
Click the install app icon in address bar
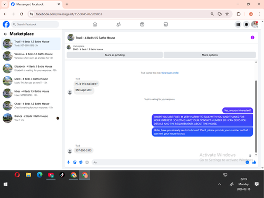pos(220,14)
